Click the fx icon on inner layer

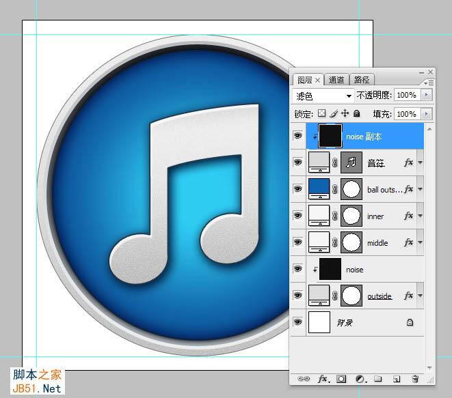point(408,216)
